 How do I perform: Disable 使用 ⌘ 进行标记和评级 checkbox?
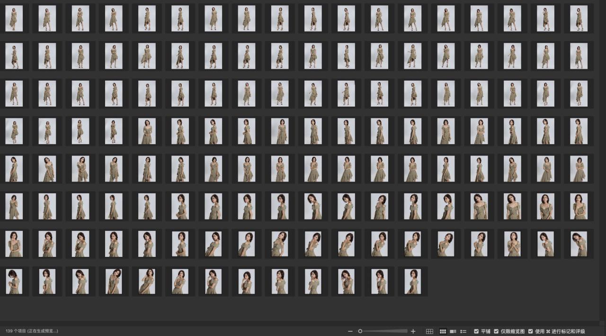530,331
